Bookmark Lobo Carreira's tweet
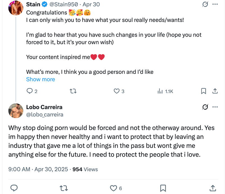 point(163,188)
